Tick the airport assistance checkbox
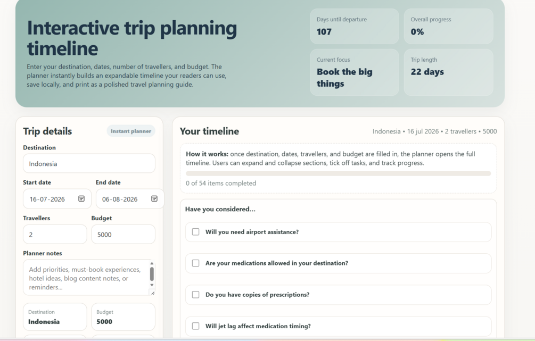 (196, 232)
